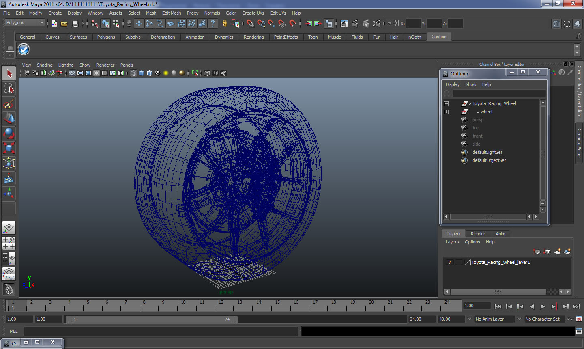Open the Polygons menu set dropdown
The image size is (584, 349).
coord(24,23)
